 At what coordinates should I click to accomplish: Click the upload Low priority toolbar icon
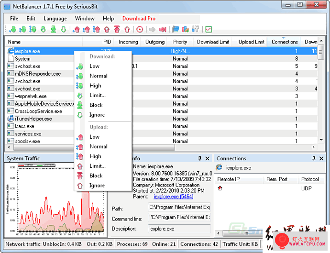(x=77, y=29)
